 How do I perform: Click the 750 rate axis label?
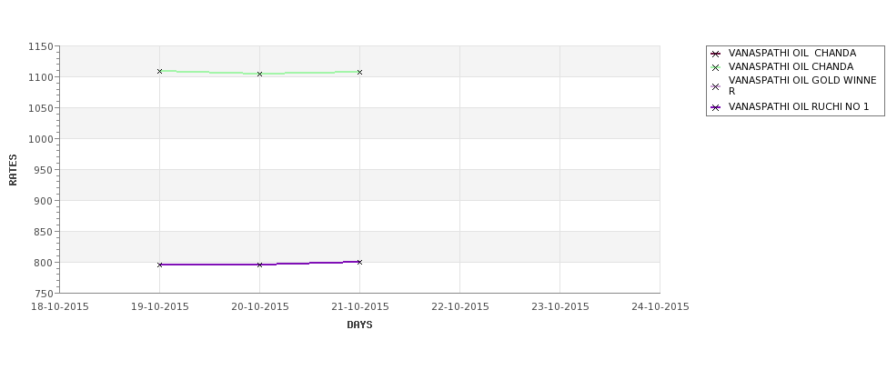click(x=44, y=294)
